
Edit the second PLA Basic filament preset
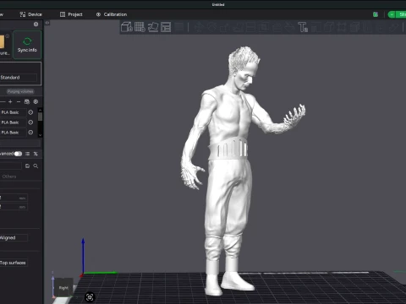pyautogui.click(x=30, y=122)
